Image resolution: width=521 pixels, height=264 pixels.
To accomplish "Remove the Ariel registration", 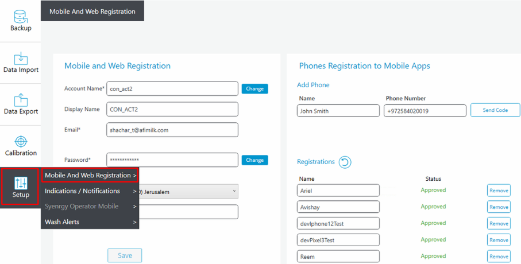I will tap(499, 191).
